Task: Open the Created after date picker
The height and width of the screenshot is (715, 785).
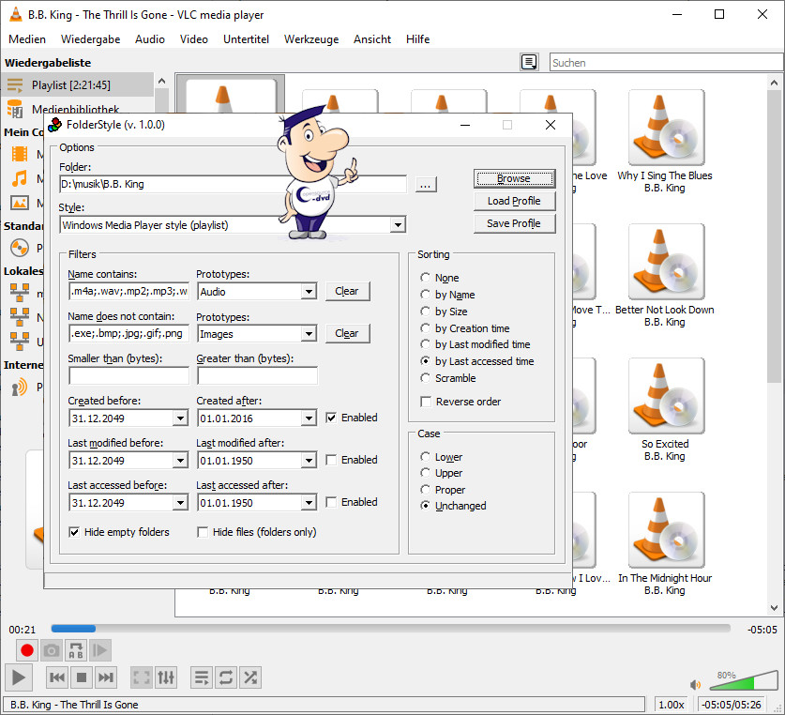Action: click(x=309, y=418)
